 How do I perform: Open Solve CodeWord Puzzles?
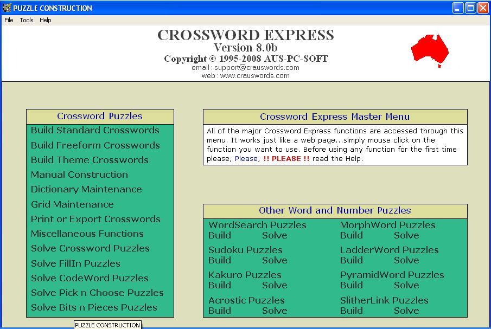click(90, 278)
